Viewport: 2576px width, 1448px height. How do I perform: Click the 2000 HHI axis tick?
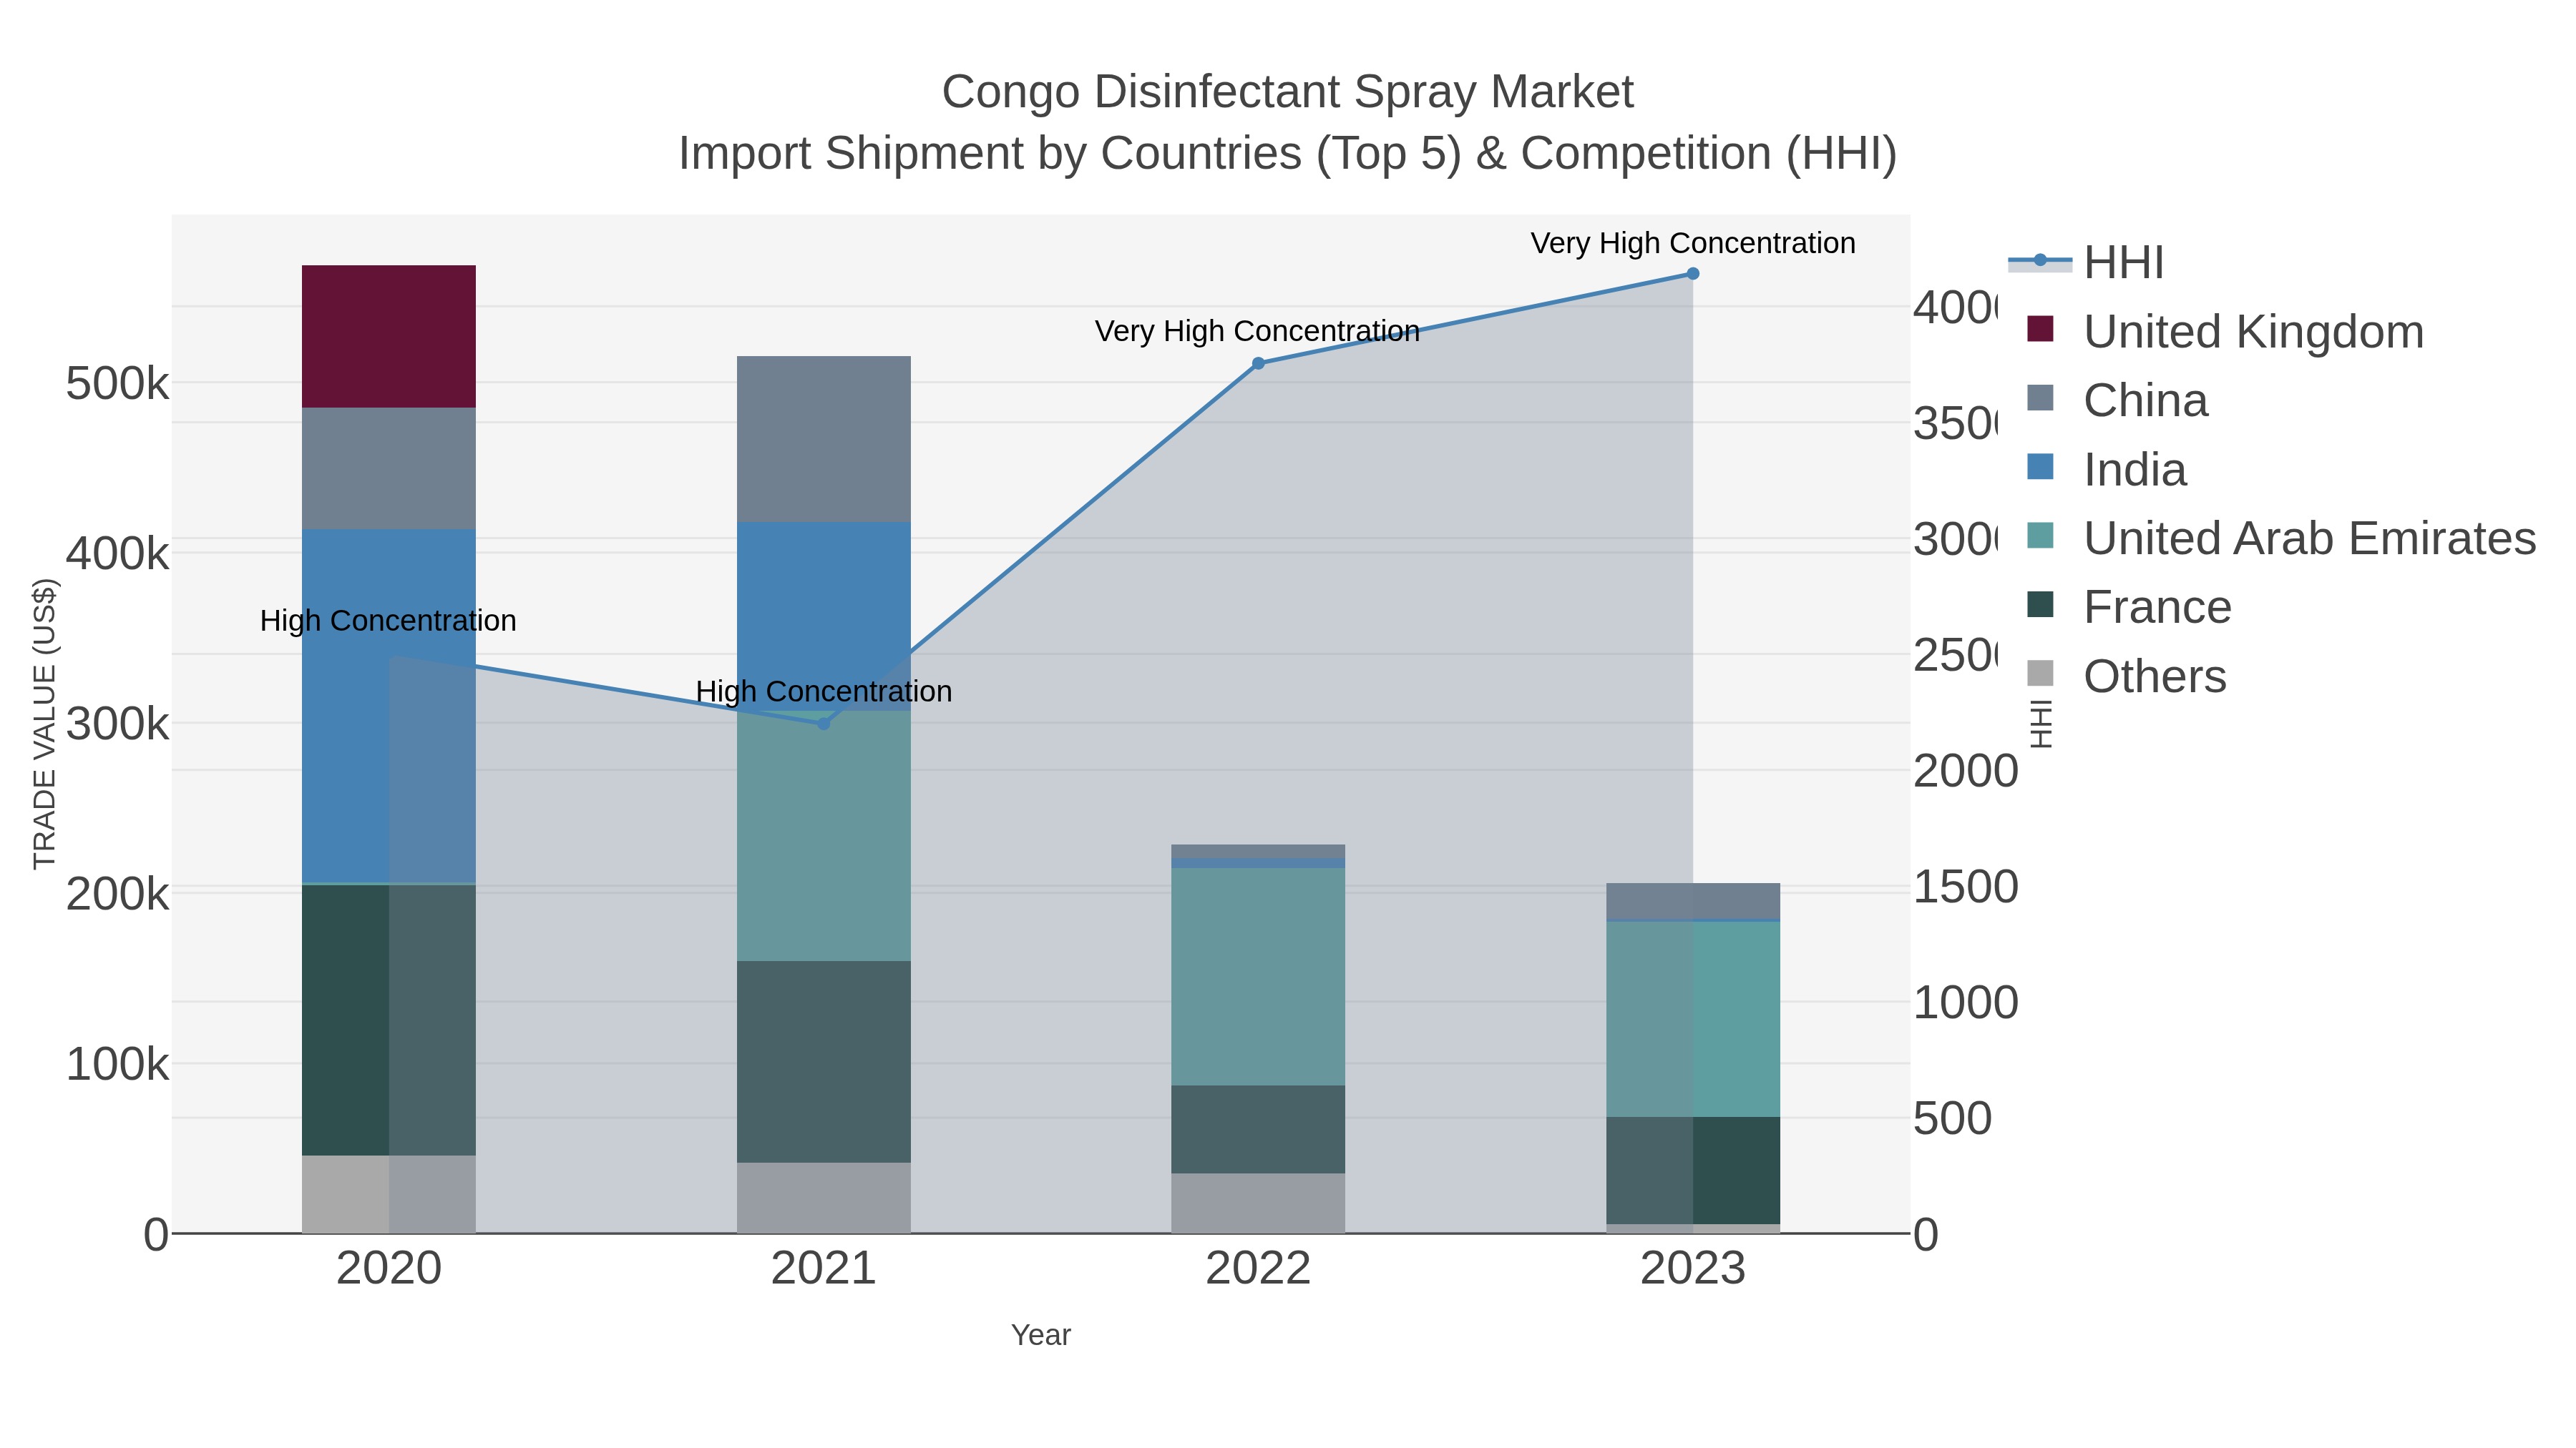click(x=1965, y=772)
